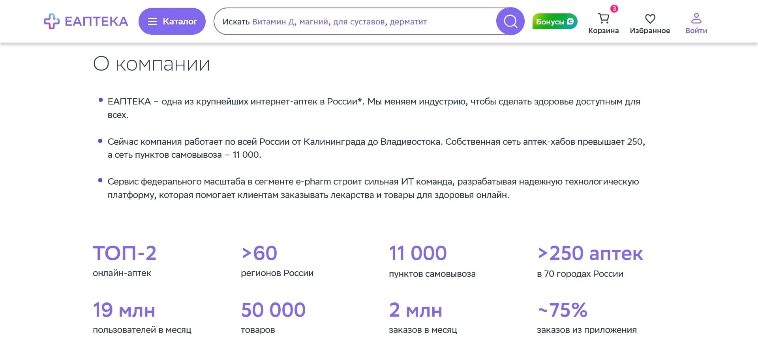The width and height of the screenshot is (758, 360).
Task: Select the для суставов search suggestion
Action: click(x=358, y=22)
